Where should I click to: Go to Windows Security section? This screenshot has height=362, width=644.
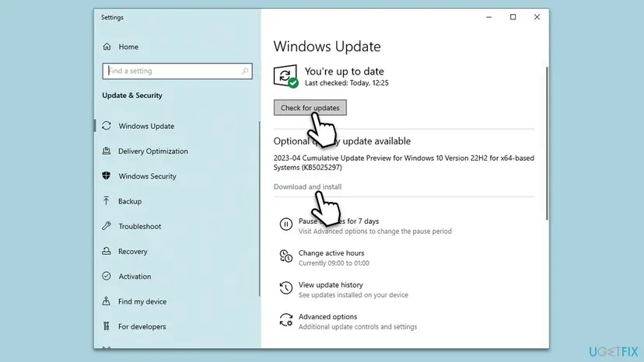[147, 176]
